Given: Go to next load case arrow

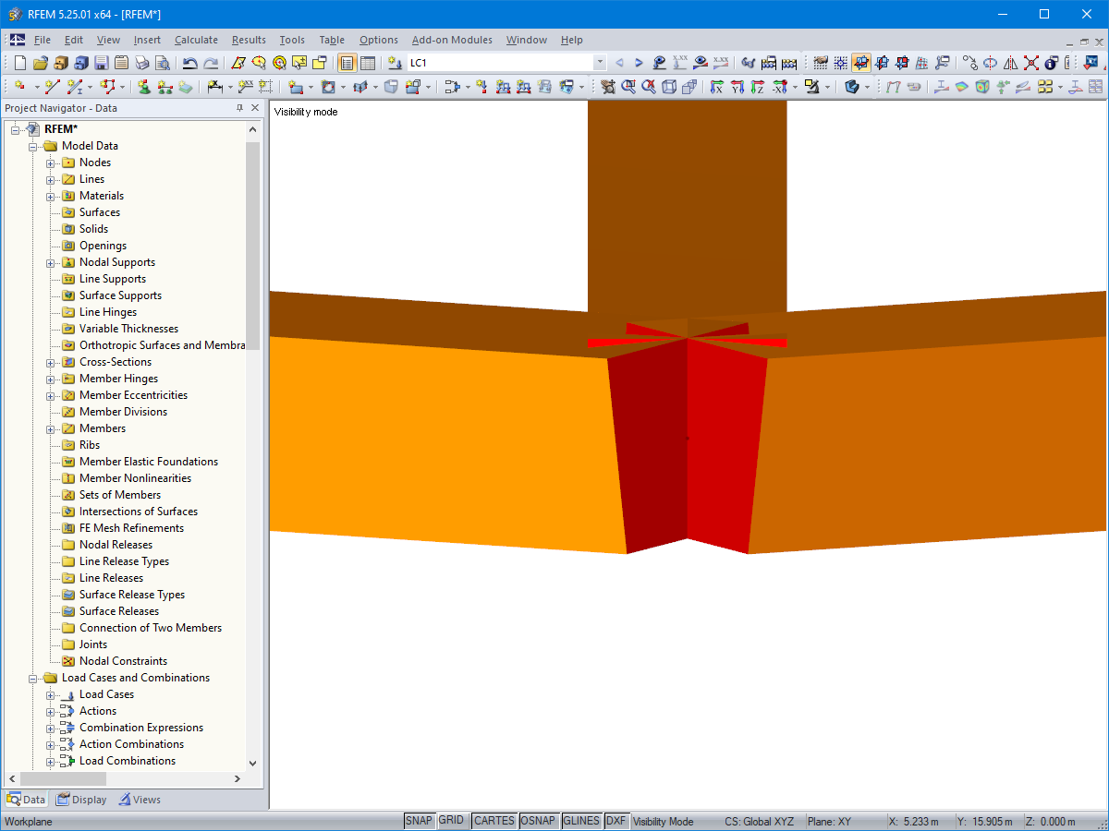Looking at the screenshot, I should (x=639, y=63).
